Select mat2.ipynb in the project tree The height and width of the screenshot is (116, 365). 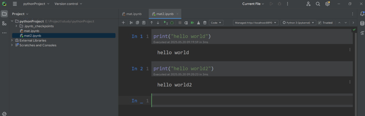(x=30, y=36)
